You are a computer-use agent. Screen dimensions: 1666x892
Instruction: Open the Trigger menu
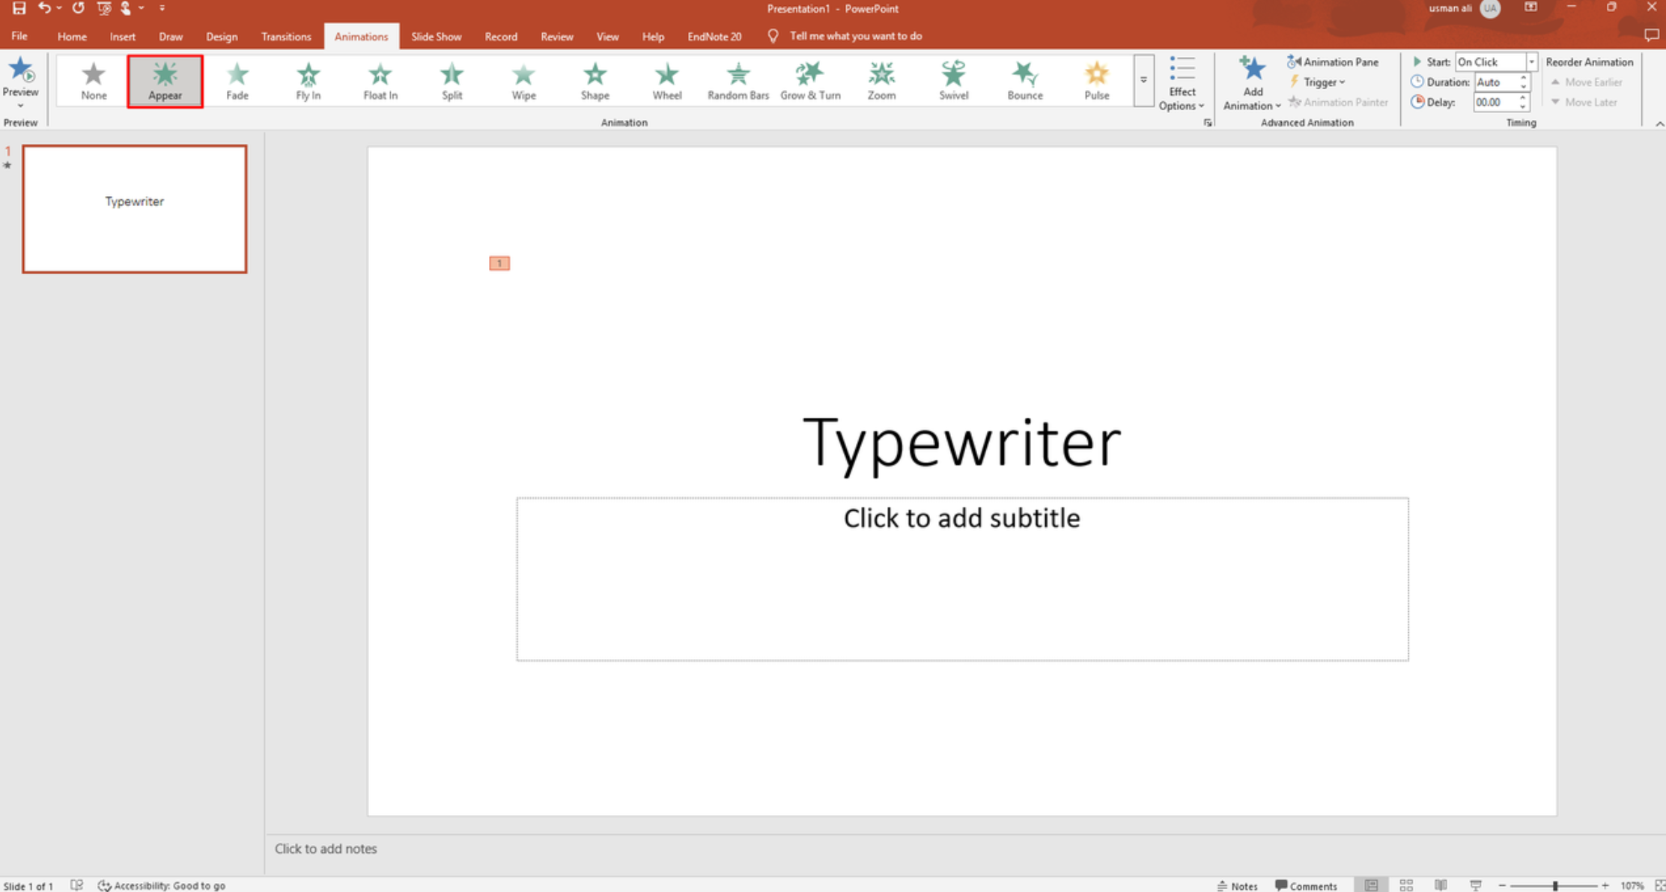(1319, 82)
